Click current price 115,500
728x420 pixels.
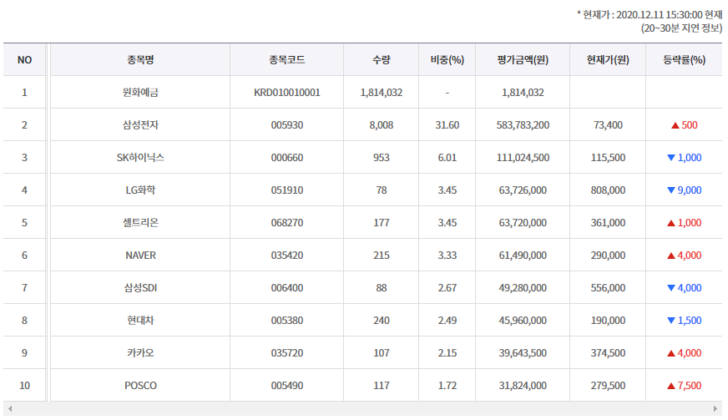click(608, 158)
